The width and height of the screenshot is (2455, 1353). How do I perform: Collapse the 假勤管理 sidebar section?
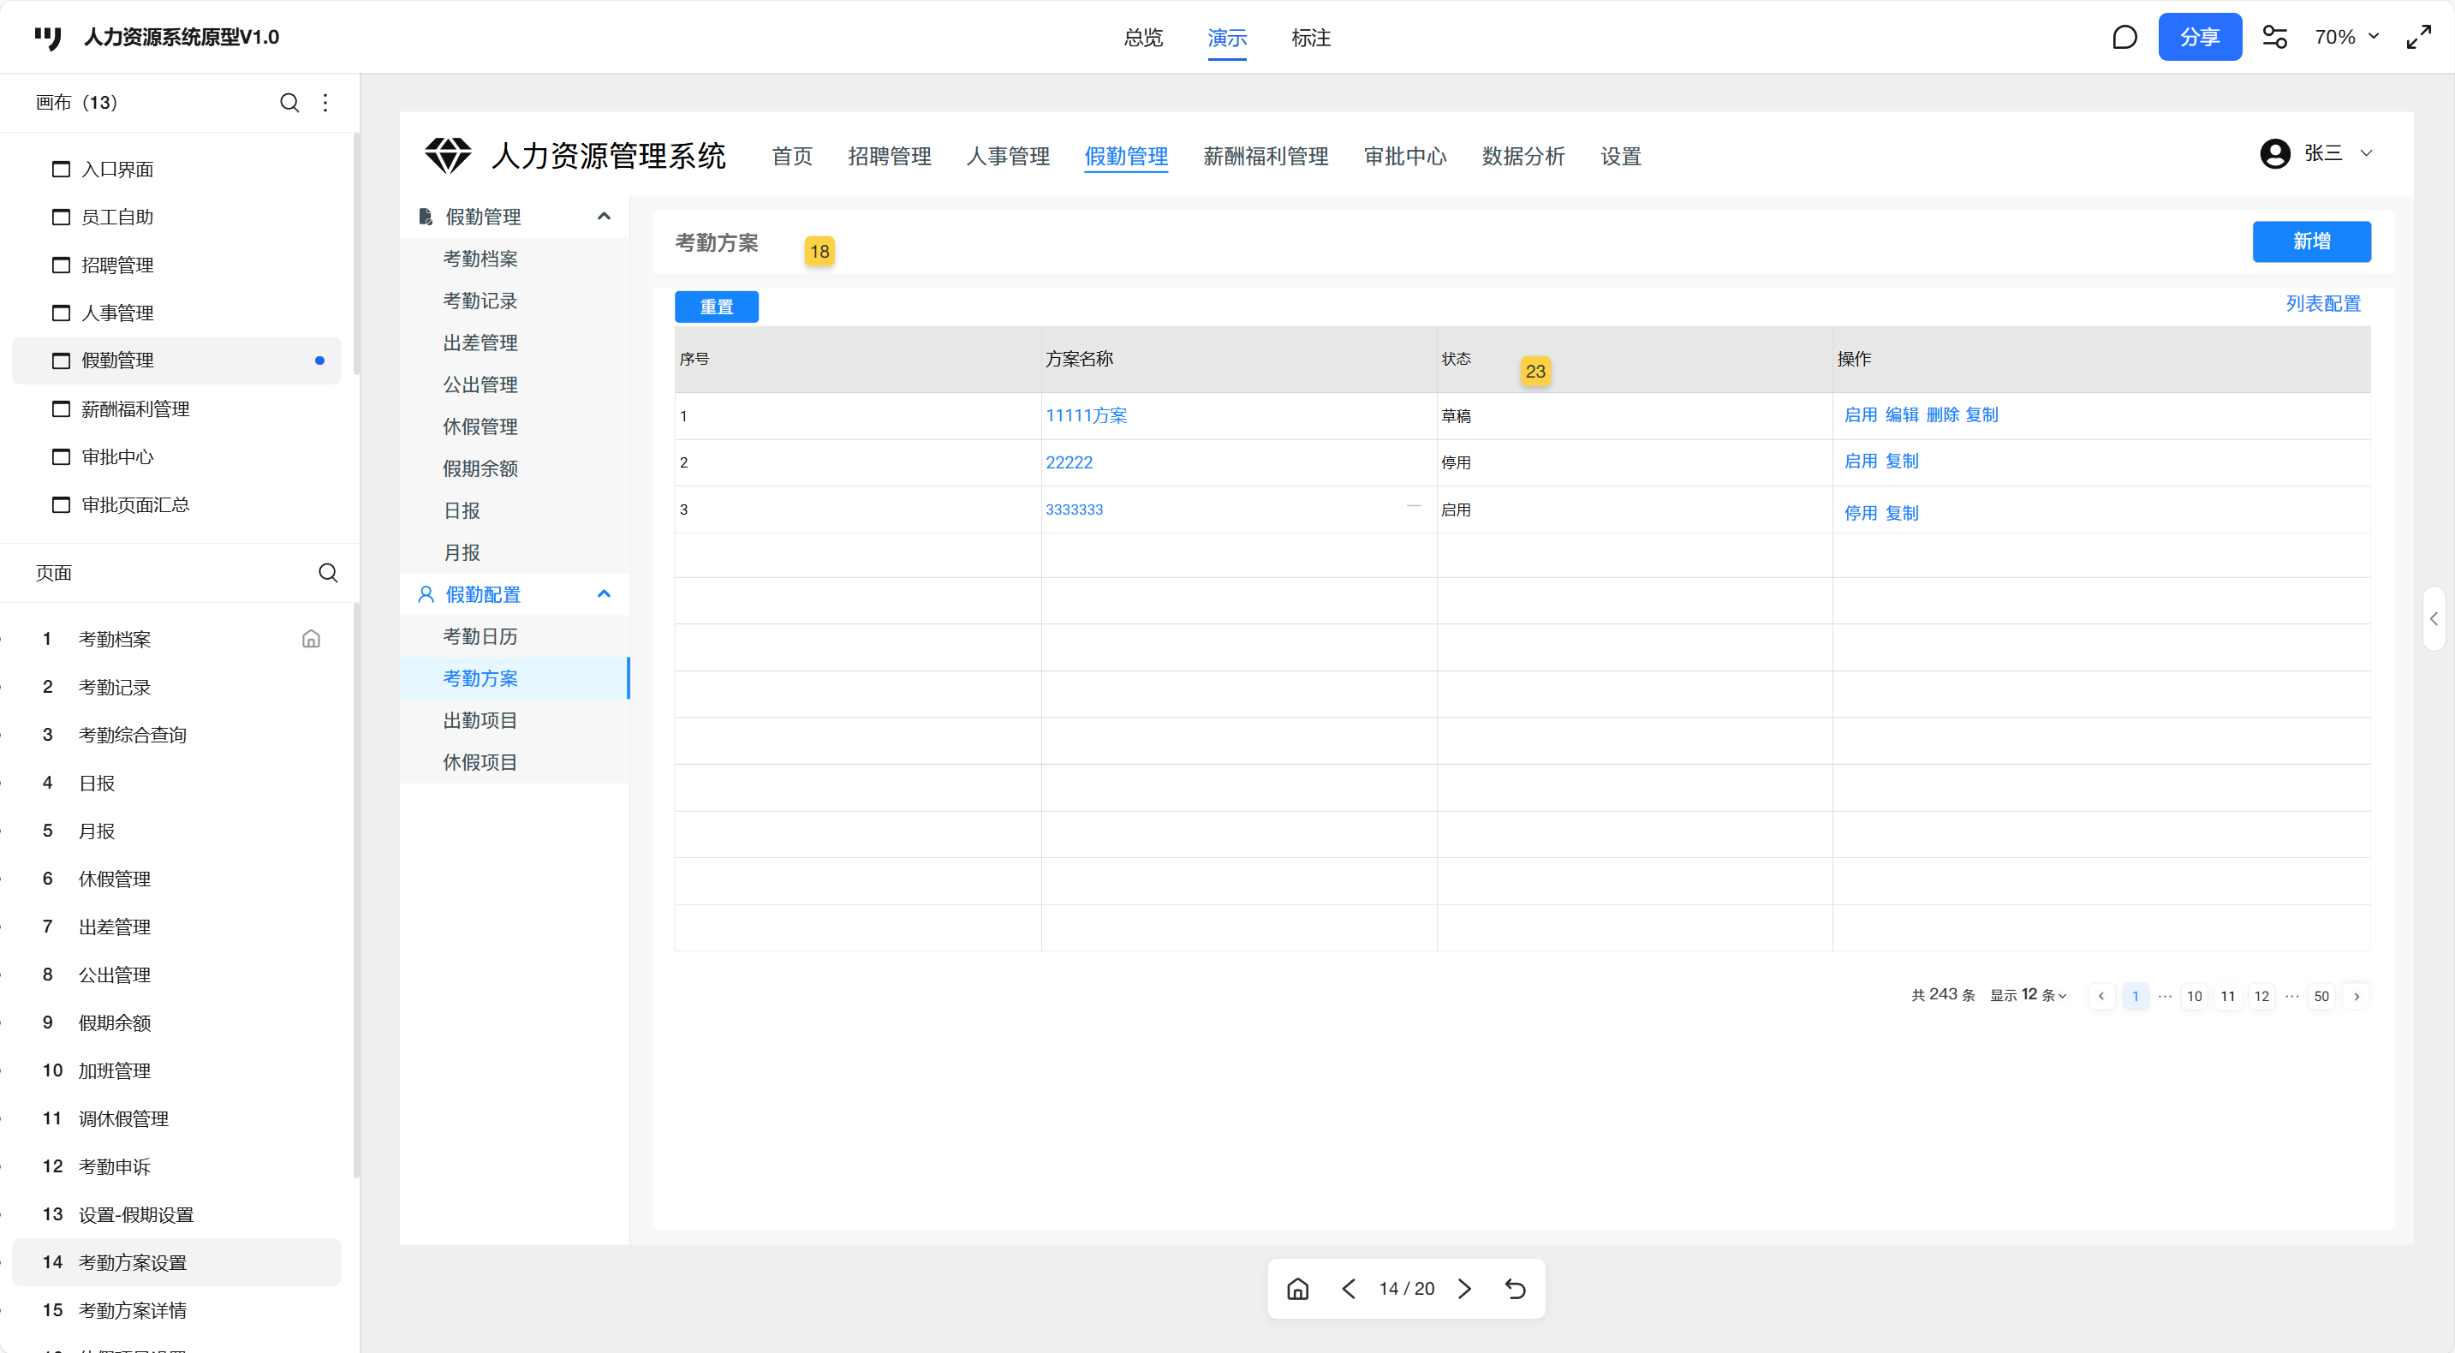pyautogui.click(x=604, y=217)
